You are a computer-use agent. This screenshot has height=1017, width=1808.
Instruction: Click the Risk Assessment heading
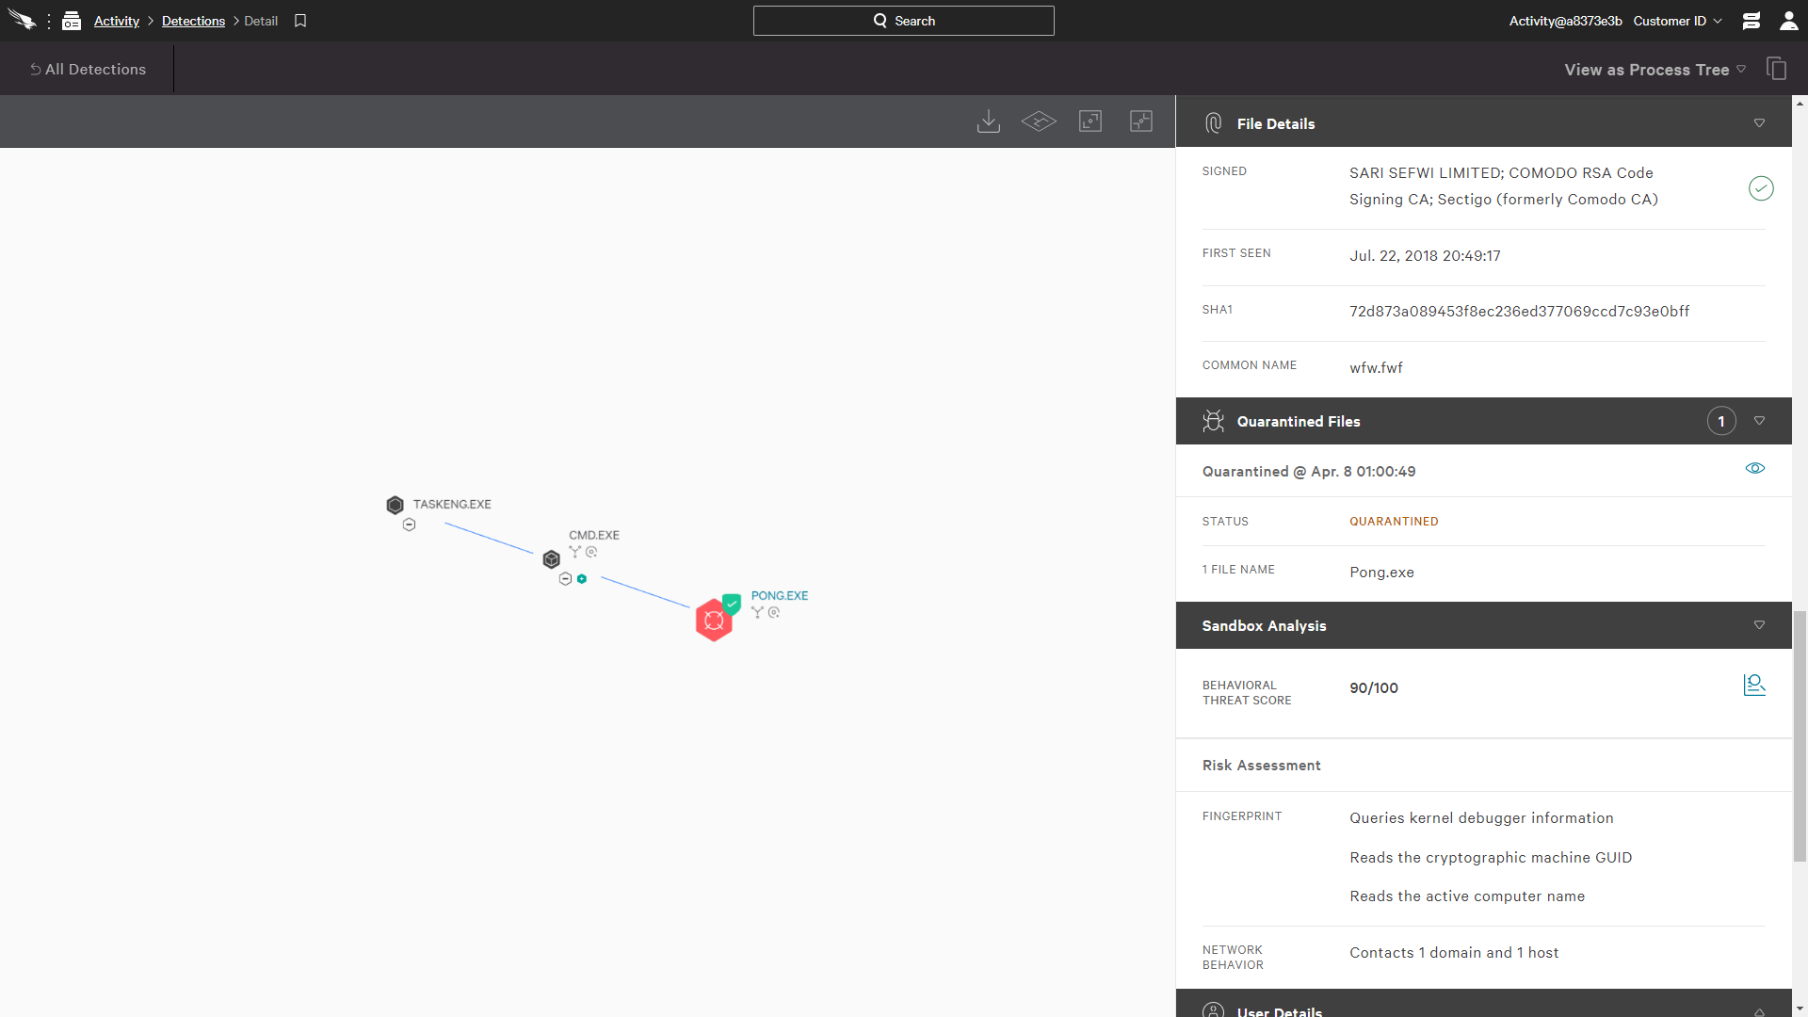tap(1261, 766)
